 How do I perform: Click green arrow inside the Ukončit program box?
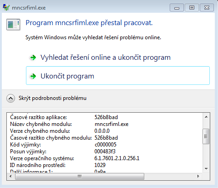coord(33,76)
